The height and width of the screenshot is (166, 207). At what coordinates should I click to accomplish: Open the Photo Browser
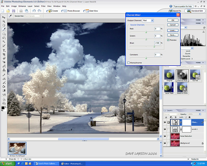click(x=71, y=11)
